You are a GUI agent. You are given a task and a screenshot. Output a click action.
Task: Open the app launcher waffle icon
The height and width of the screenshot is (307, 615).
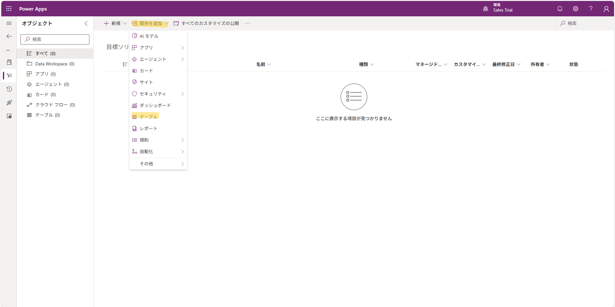point(9,9)
